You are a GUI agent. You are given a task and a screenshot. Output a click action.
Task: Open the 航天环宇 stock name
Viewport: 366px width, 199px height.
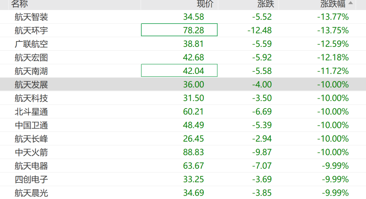[x=31, y=30]
